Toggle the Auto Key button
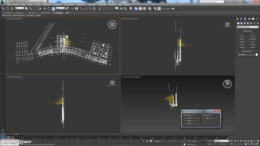 [210, 141]
